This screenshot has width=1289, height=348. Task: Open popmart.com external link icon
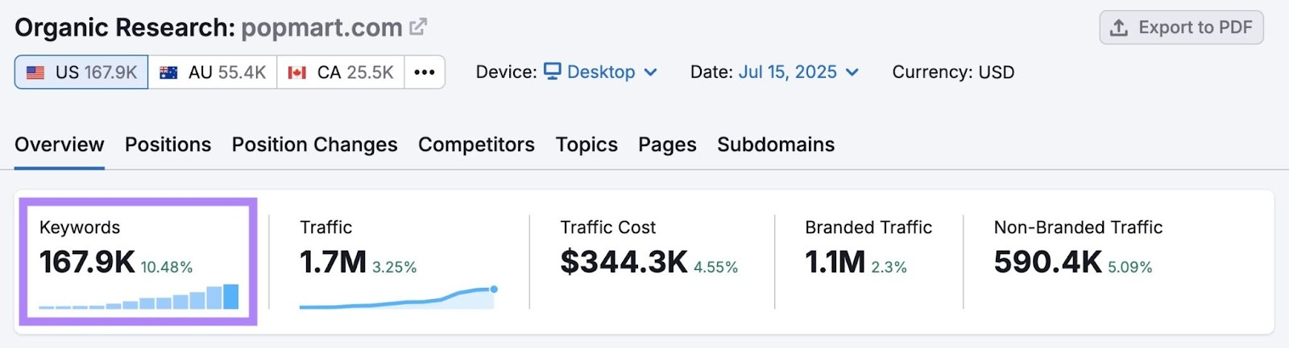pyautogui.click(x=417, y=27)
